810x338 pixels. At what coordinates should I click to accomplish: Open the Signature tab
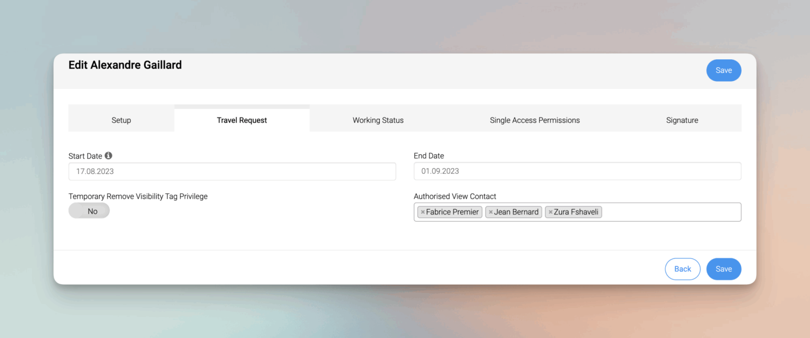682,120
